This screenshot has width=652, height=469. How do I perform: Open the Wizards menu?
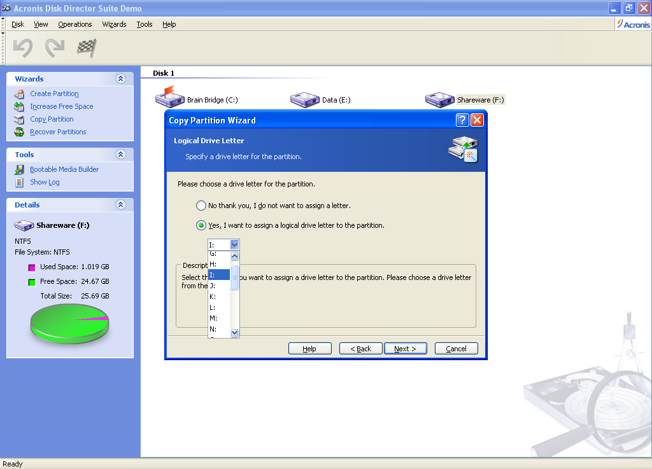[x=114, y=24]
